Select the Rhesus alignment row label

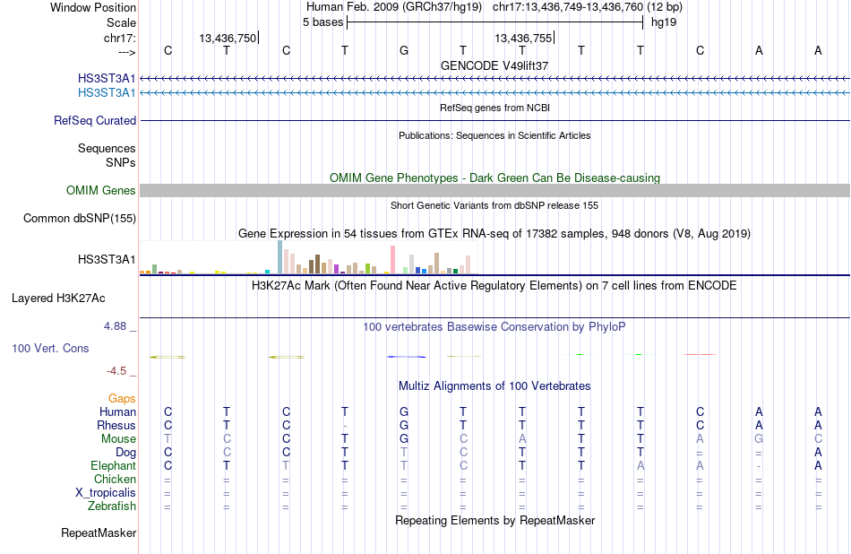116,425
